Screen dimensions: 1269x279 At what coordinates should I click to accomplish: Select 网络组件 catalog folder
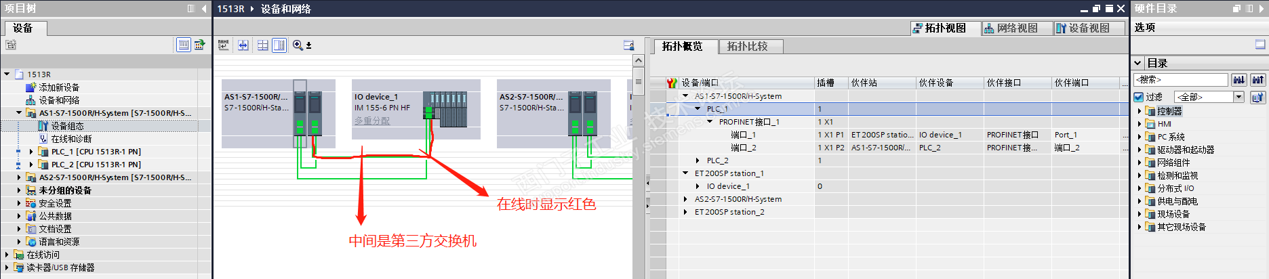tap(1173, 163)
